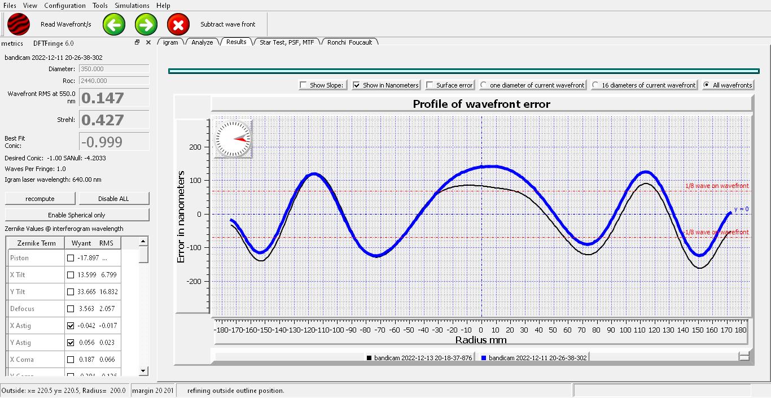
Task: Open the Simulations menu
Action: (x=132, y=6)
